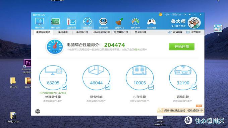Screen dimensions: 228x128
Task: Open 驱动检测 driver detection icon
Action: tap(103, 23)
